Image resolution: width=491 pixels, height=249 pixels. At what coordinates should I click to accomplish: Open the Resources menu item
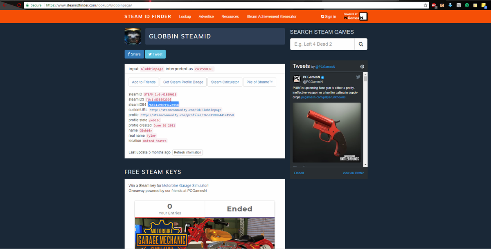230,16
